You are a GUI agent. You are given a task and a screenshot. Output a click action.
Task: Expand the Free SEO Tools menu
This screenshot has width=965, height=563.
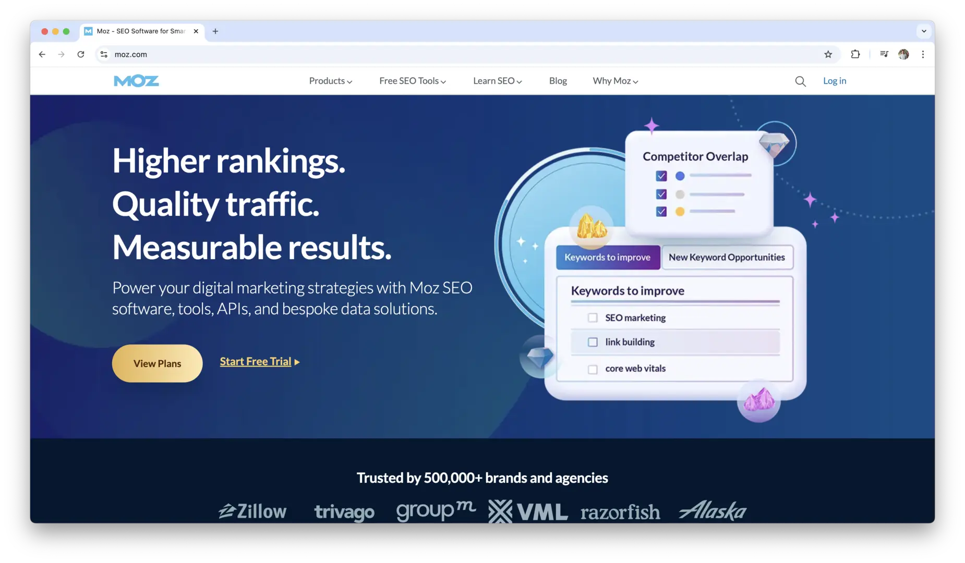click(x=413, y=81)
